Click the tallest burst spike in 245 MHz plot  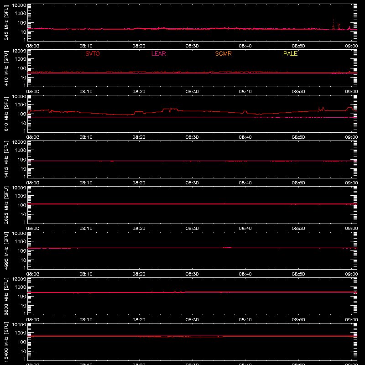(334, 24)
